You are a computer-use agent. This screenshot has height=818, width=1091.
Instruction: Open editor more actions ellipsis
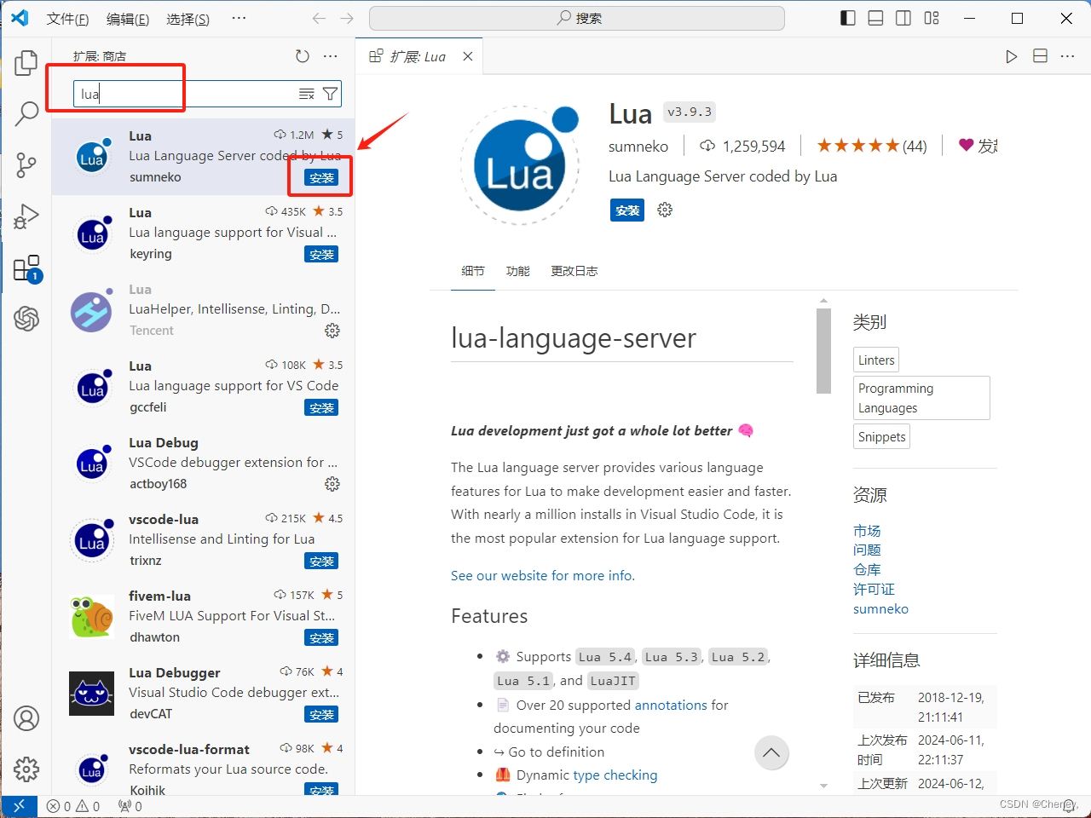point(1067,56)
